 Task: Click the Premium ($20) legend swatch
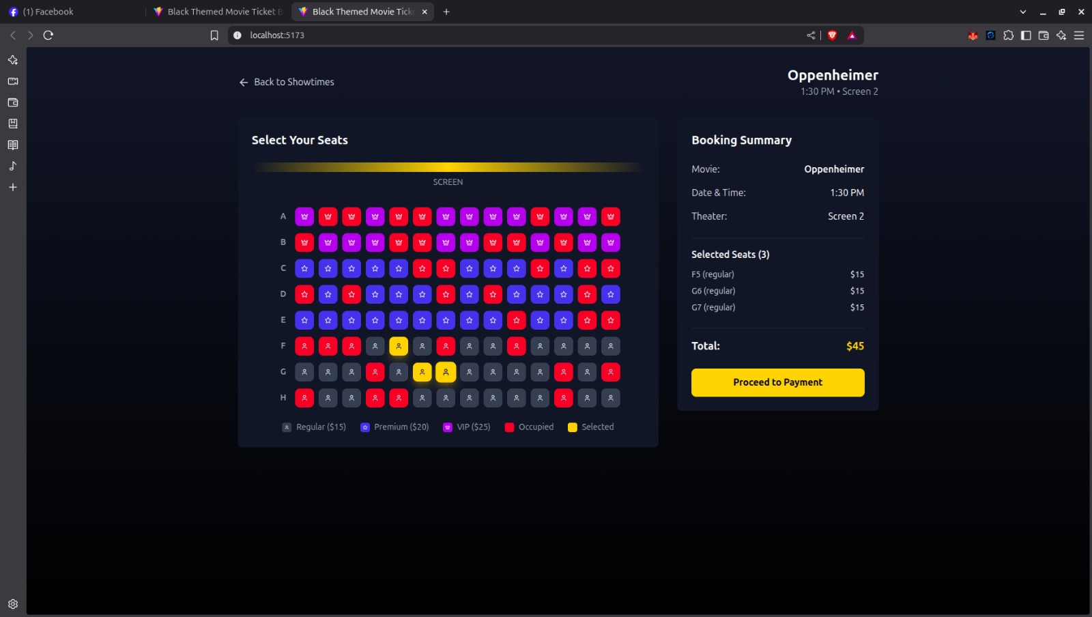[365, 427]
